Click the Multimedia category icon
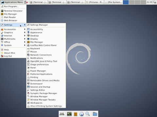Image resolution: width=157 pixels, height=117 pixels. click(x=2, y=39)
